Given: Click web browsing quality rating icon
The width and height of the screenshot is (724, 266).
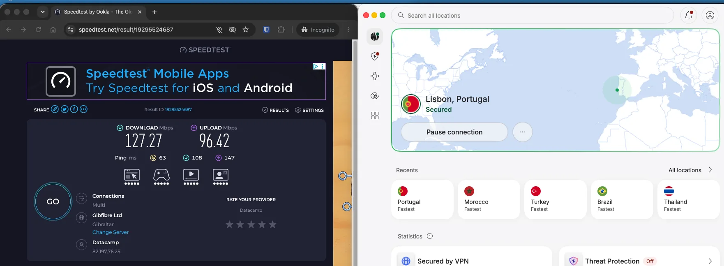Looking at the screenshot, I should (x=132, y=177).
